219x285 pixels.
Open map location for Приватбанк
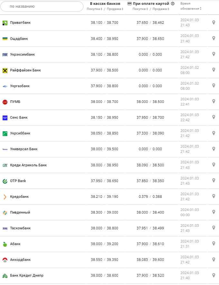tap(214, 23)
